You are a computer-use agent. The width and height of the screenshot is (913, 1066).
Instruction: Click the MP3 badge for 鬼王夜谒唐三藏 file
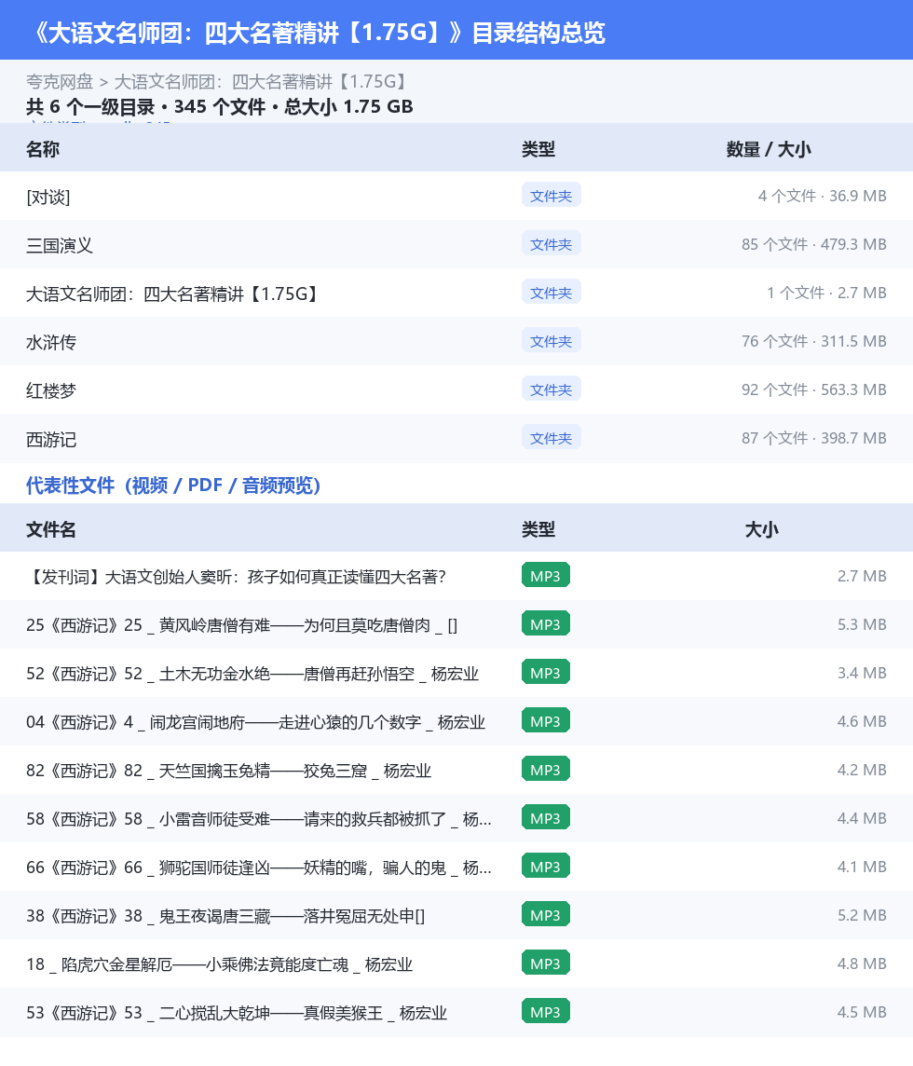coord(546,915)
